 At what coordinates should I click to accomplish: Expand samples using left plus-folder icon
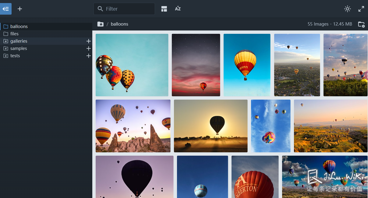coord(5,48)
